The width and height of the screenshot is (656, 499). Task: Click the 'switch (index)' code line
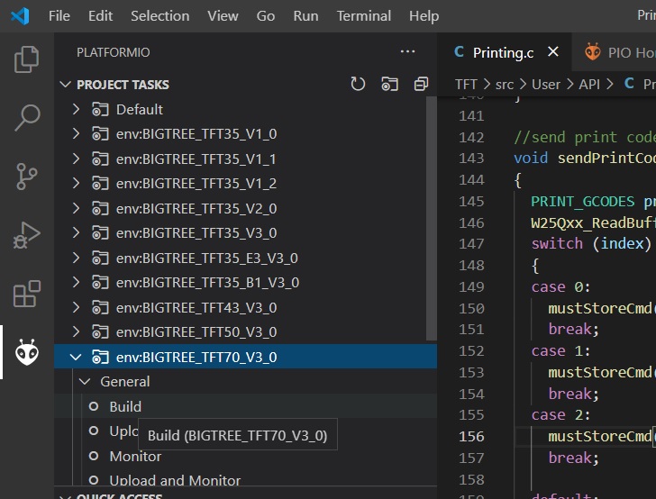click(591, 243)
